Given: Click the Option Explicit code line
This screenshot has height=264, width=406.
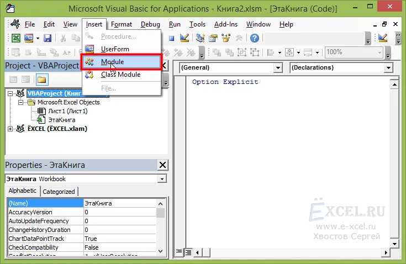Looking at the screenshot, I should [x=225, y=82].
